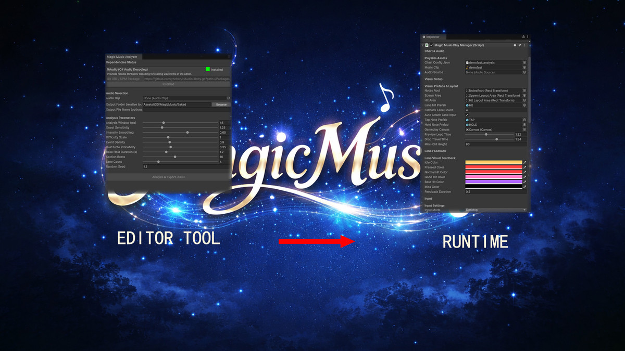This screenshot has width=625, height=351.
Task: Open the Magic Music Analyzer window options menu
Action: pyautogui.click(x=229, y=56)
